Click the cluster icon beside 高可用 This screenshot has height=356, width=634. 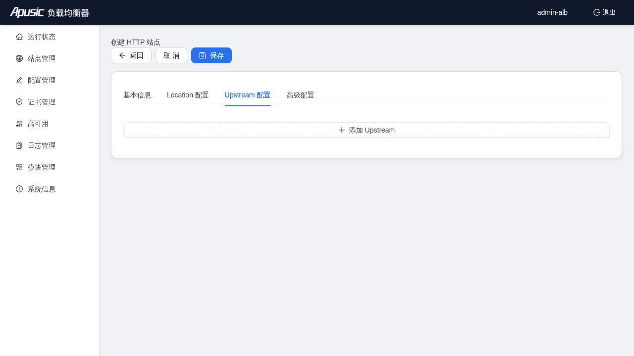click(x=19, y=124)
